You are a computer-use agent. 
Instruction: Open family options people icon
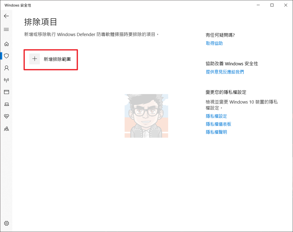(x=6, y=129)
